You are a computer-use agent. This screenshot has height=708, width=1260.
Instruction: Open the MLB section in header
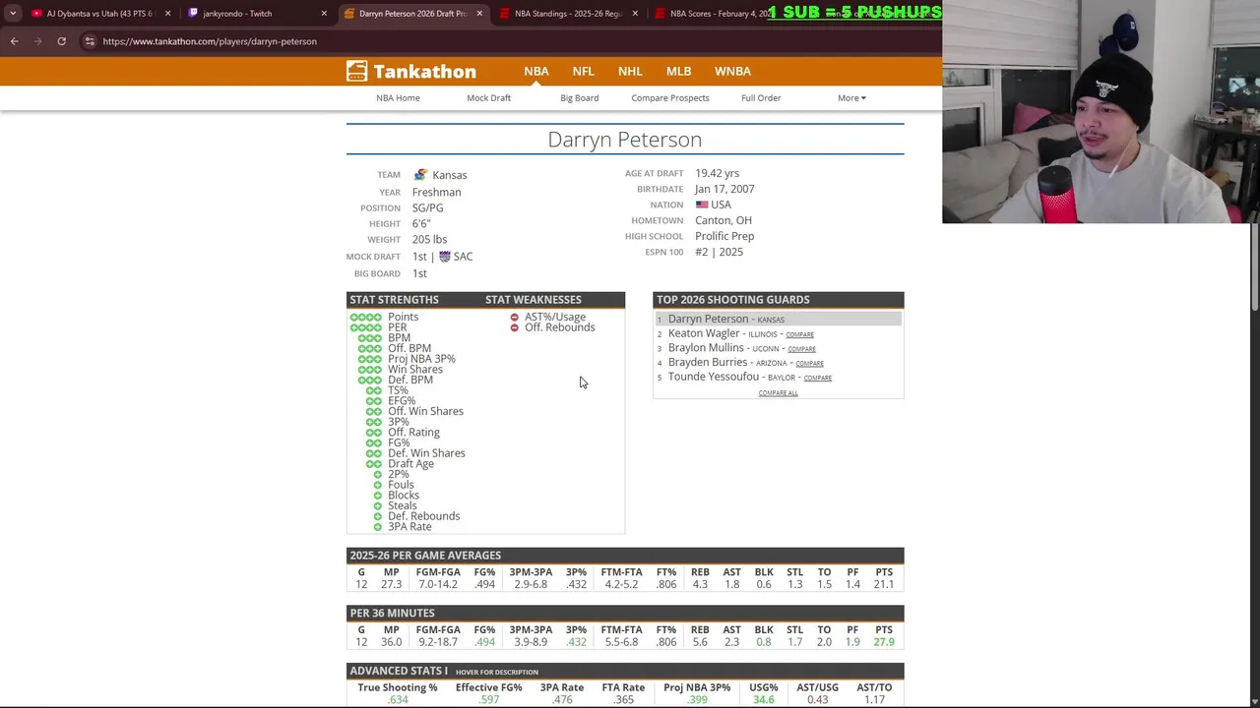pyautogui.click(x=678, y=71)
